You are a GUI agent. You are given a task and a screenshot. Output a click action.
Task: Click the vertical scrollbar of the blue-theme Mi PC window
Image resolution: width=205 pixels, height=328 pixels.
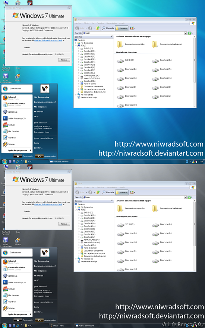coord(195,71)
